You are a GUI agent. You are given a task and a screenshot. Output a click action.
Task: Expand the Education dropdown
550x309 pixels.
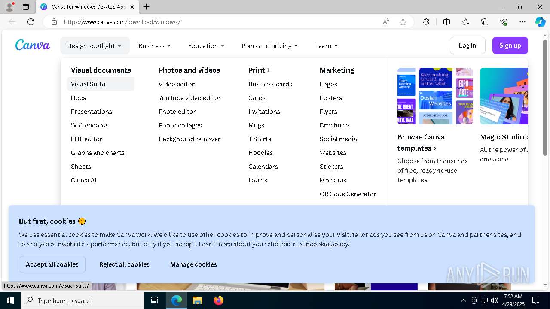pos(206,45)
